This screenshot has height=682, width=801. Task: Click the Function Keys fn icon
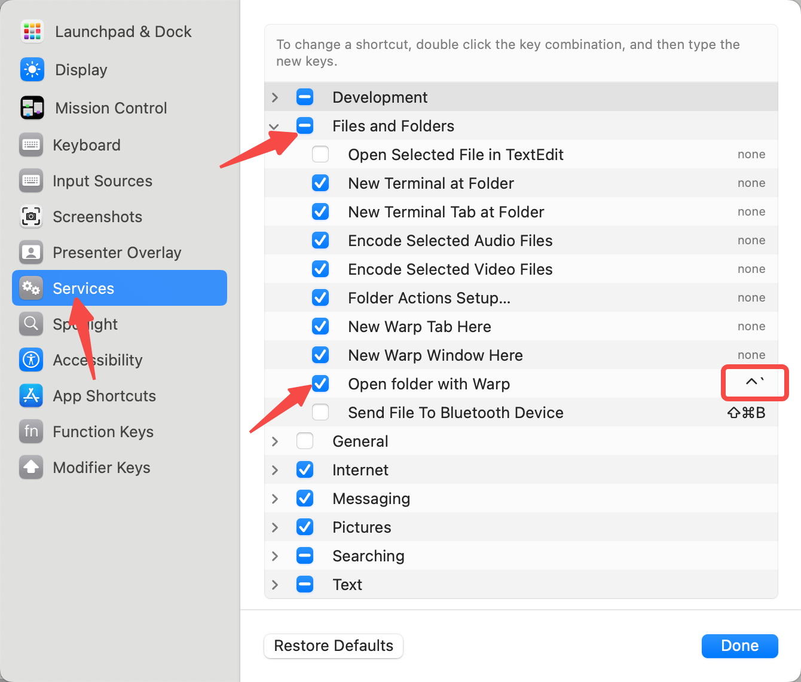pos(31,431)
